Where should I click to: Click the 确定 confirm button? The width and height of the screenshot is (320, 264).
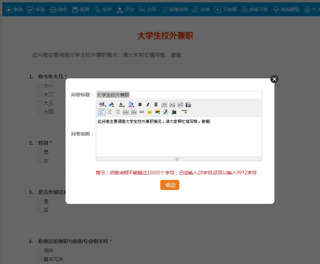(x=170, y=185)
